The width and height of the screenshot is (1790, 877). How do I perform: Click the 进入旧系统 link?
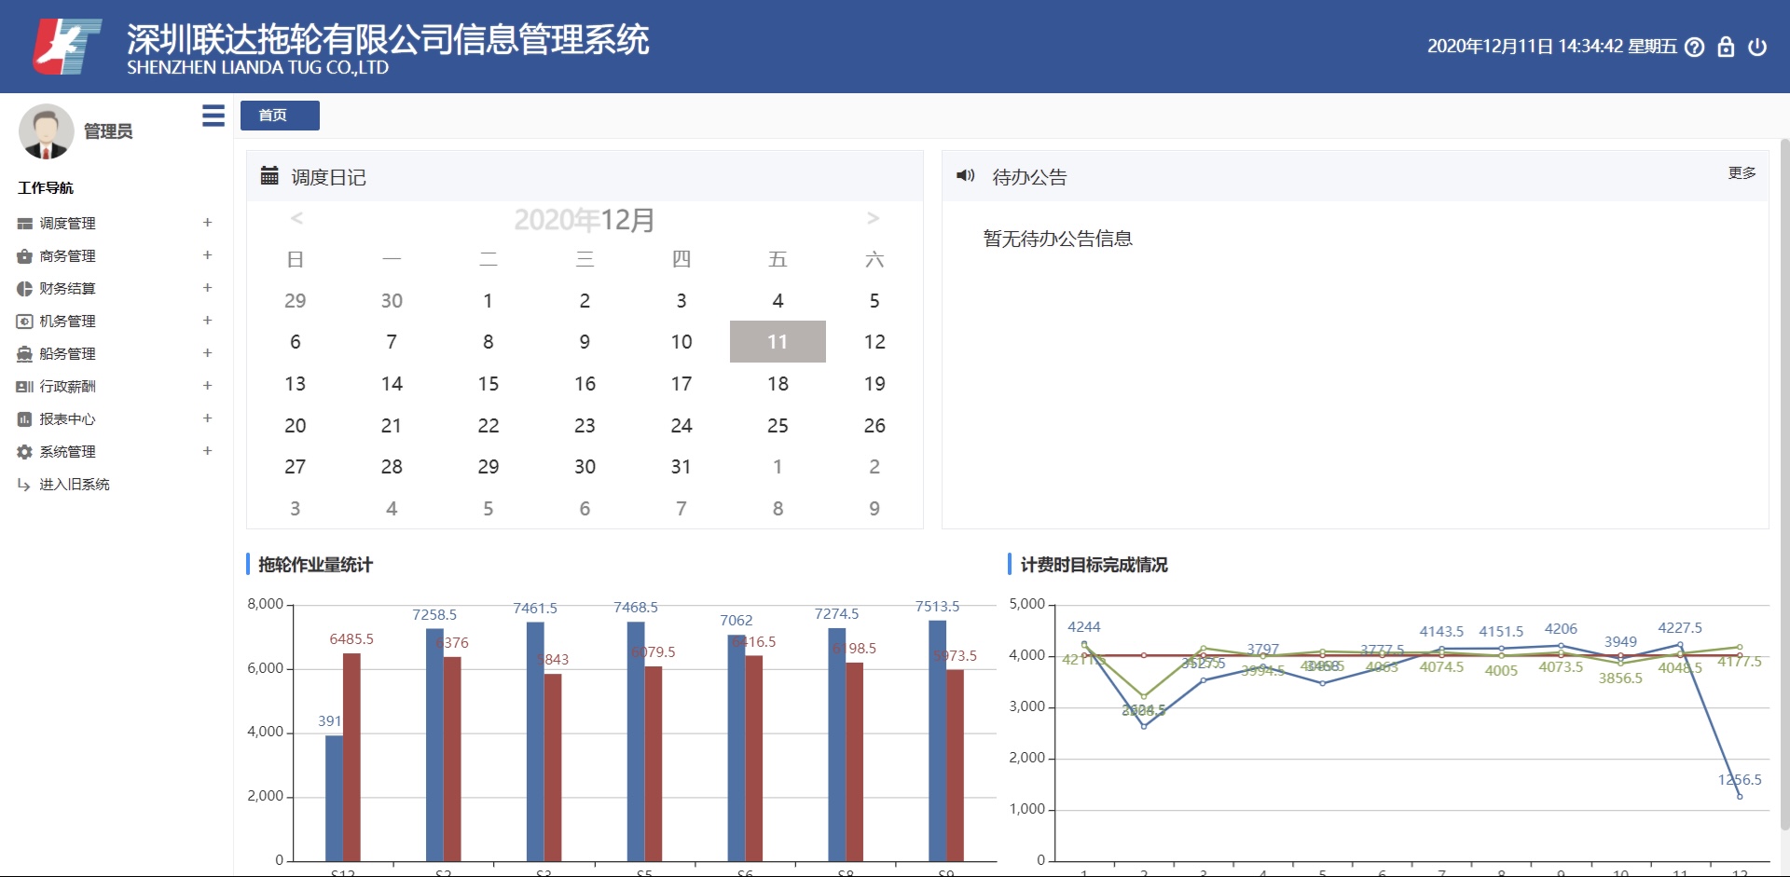[x=74, y=485]
